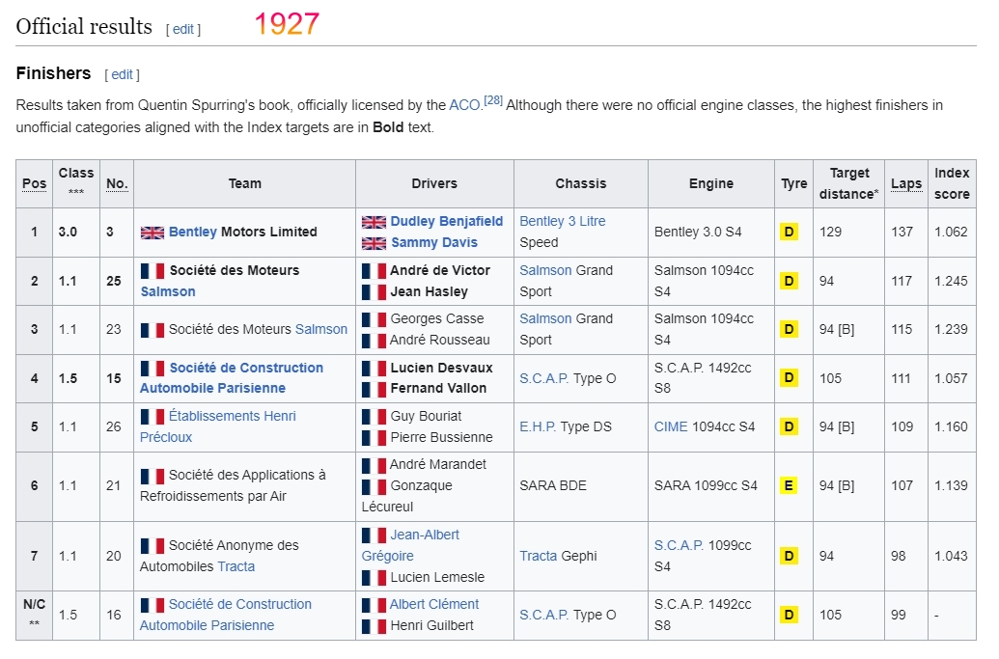Click yellow E tyre badge in SARA row

[790, 486]
